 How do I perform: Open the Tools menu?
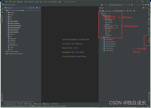coord(45,2)
